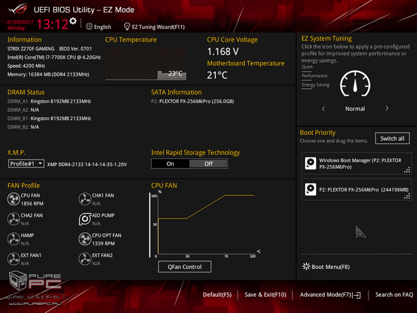
Task: Click drag handle on P2 PLEXTOR 244198MB entry
Action: click(407, 196)
